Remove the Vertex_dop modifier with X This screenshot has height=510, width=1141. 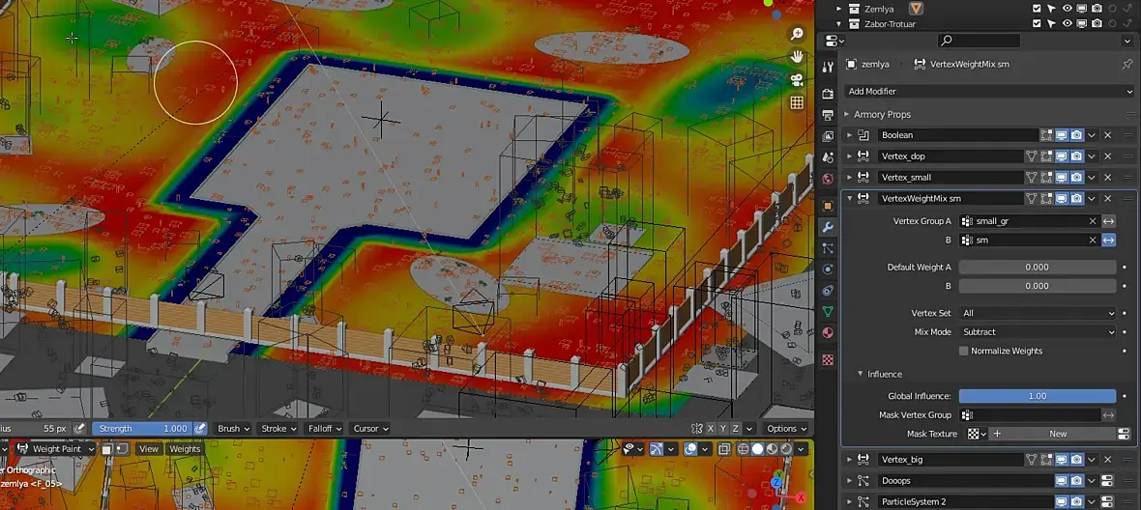[x=1108, y=156]
